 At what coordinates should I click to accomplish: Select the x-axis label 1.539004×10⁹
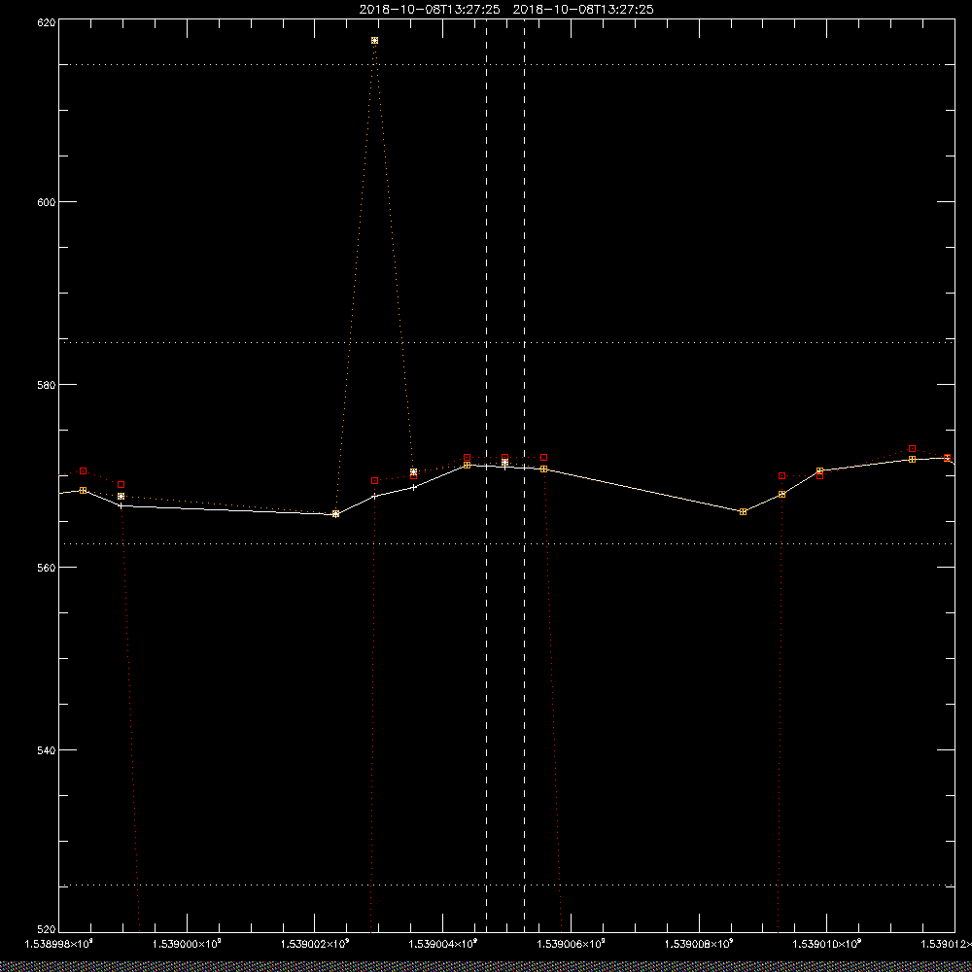(x=443, y=944)
